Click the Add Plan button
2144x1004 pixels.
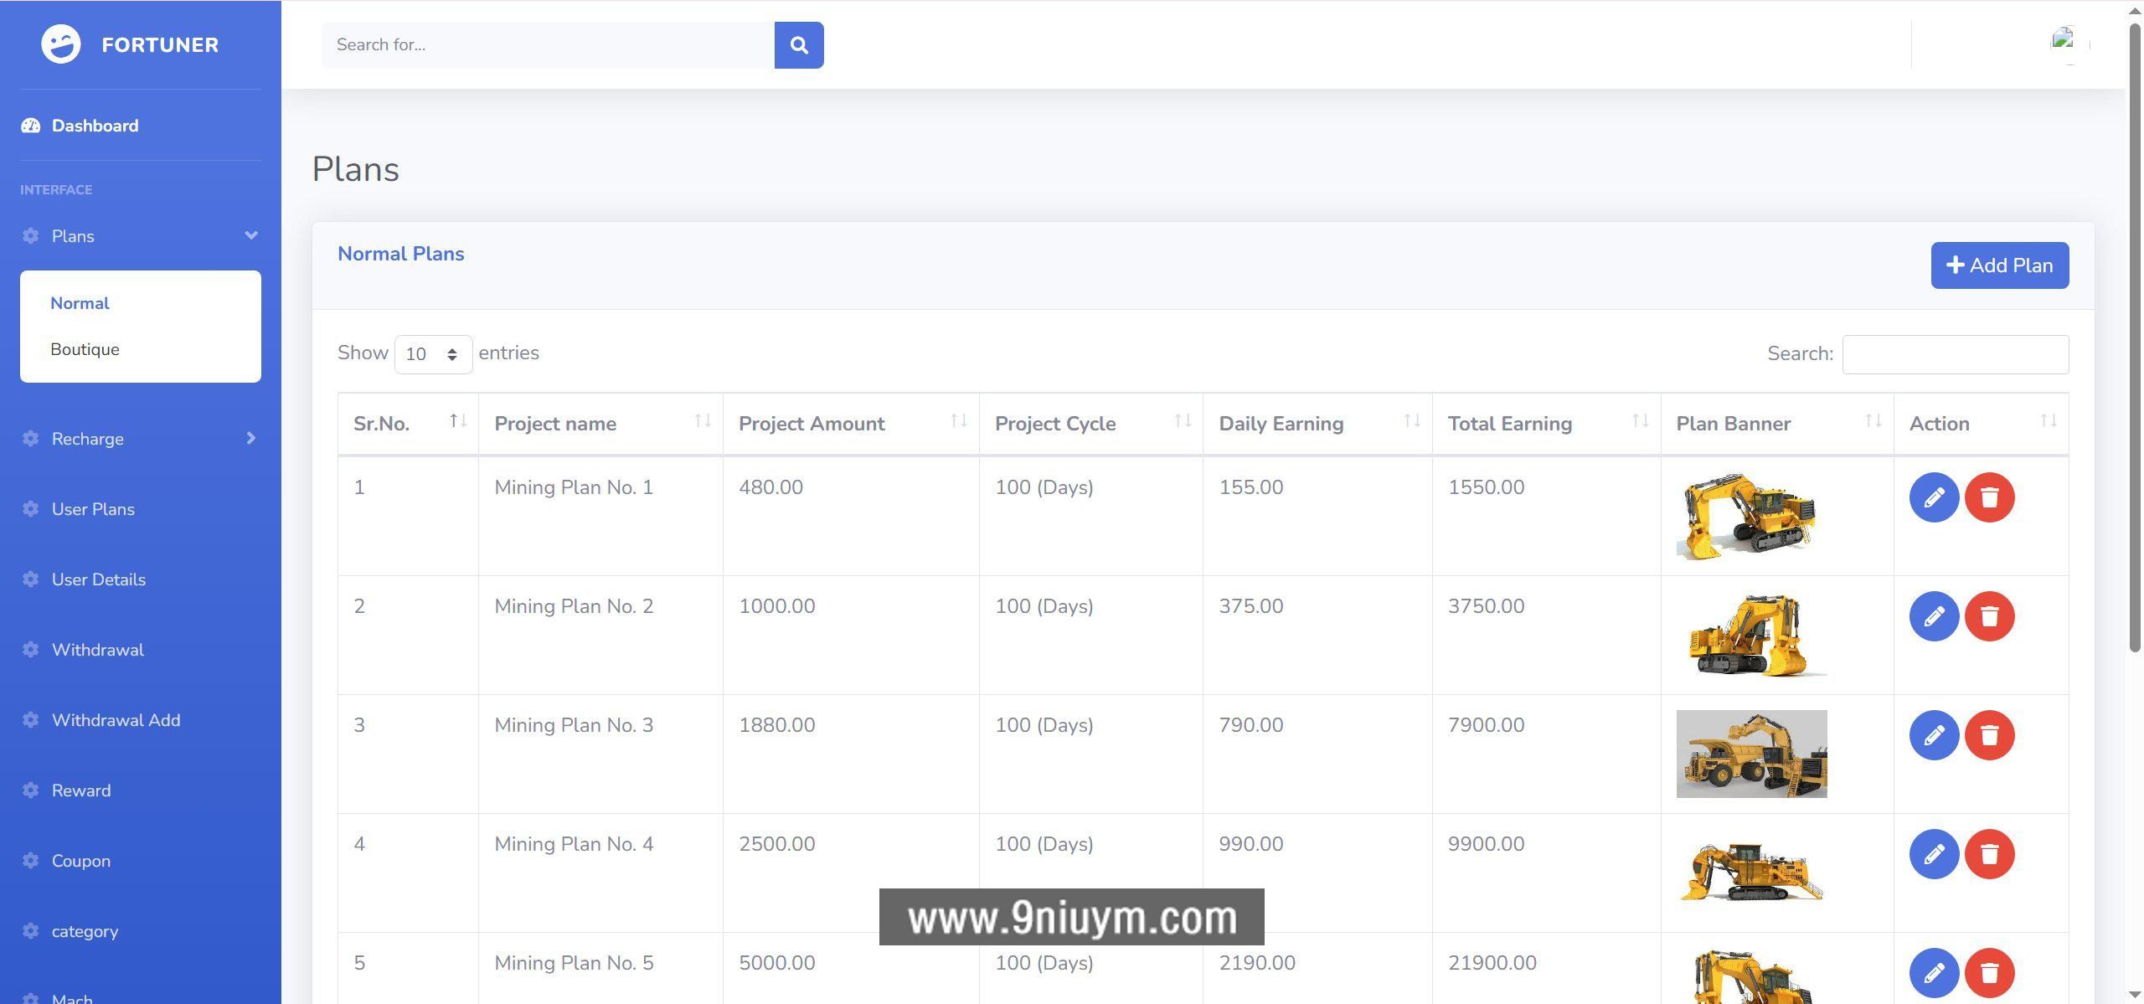(x=1999, y=265)
